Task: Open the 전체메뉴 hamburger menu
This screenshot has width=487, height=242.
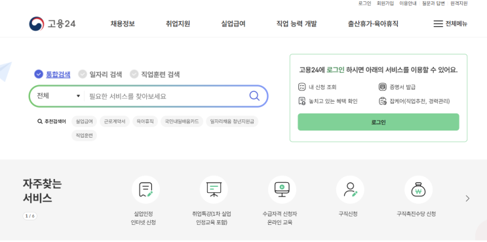Action: [x=450, y=24]
